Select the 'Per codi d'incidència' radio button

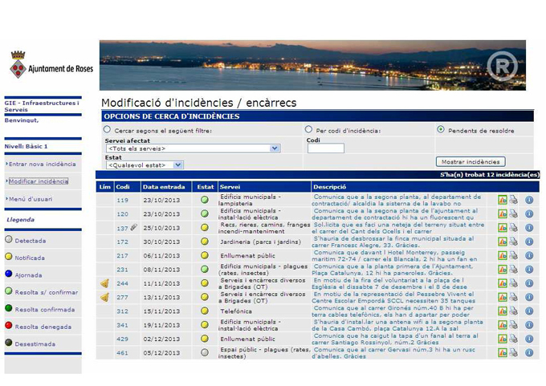pos(309,129)
